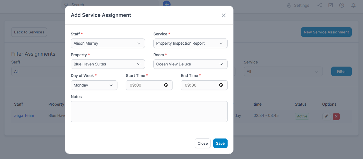
Task: Open the Service dropdown showing Property Inspection Report
Action: tap(190, 44)
